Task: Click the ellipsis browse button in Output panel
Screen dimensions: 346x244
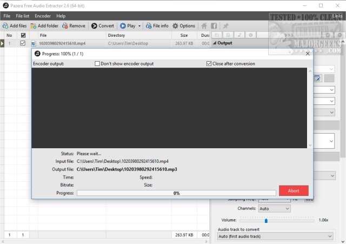Action: (x=329, y=78)
